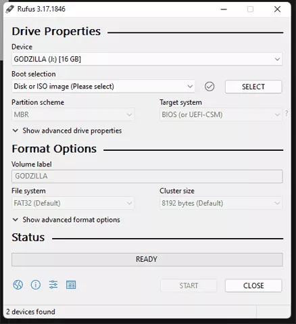Click the Drive Properties heading
296x324 pixels.
coord(56,31)
